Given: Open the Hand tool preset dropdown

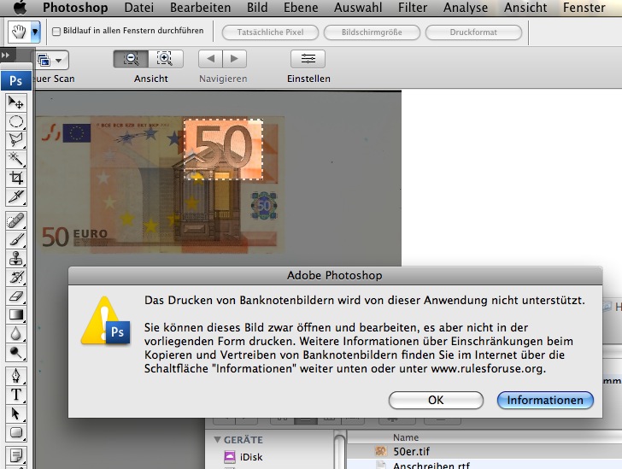Looking at the screenshot, I should click(x=35, y=32).
